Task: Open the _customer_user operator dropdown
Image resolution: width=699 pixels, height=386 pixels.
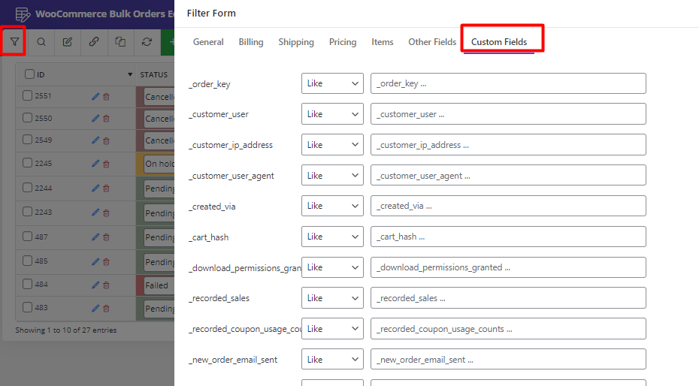Action: (332, 114)
